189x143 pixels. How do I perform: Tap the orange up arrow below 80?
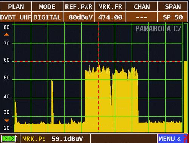point(6,34)
